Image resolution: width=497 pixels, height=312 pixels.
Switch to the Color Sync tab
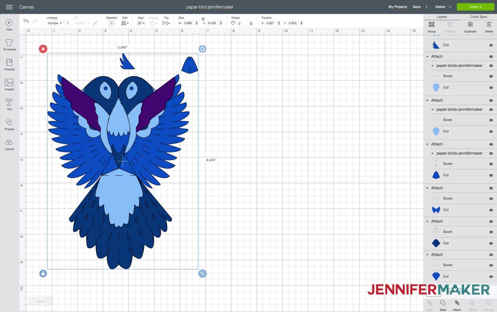point(479,17)
